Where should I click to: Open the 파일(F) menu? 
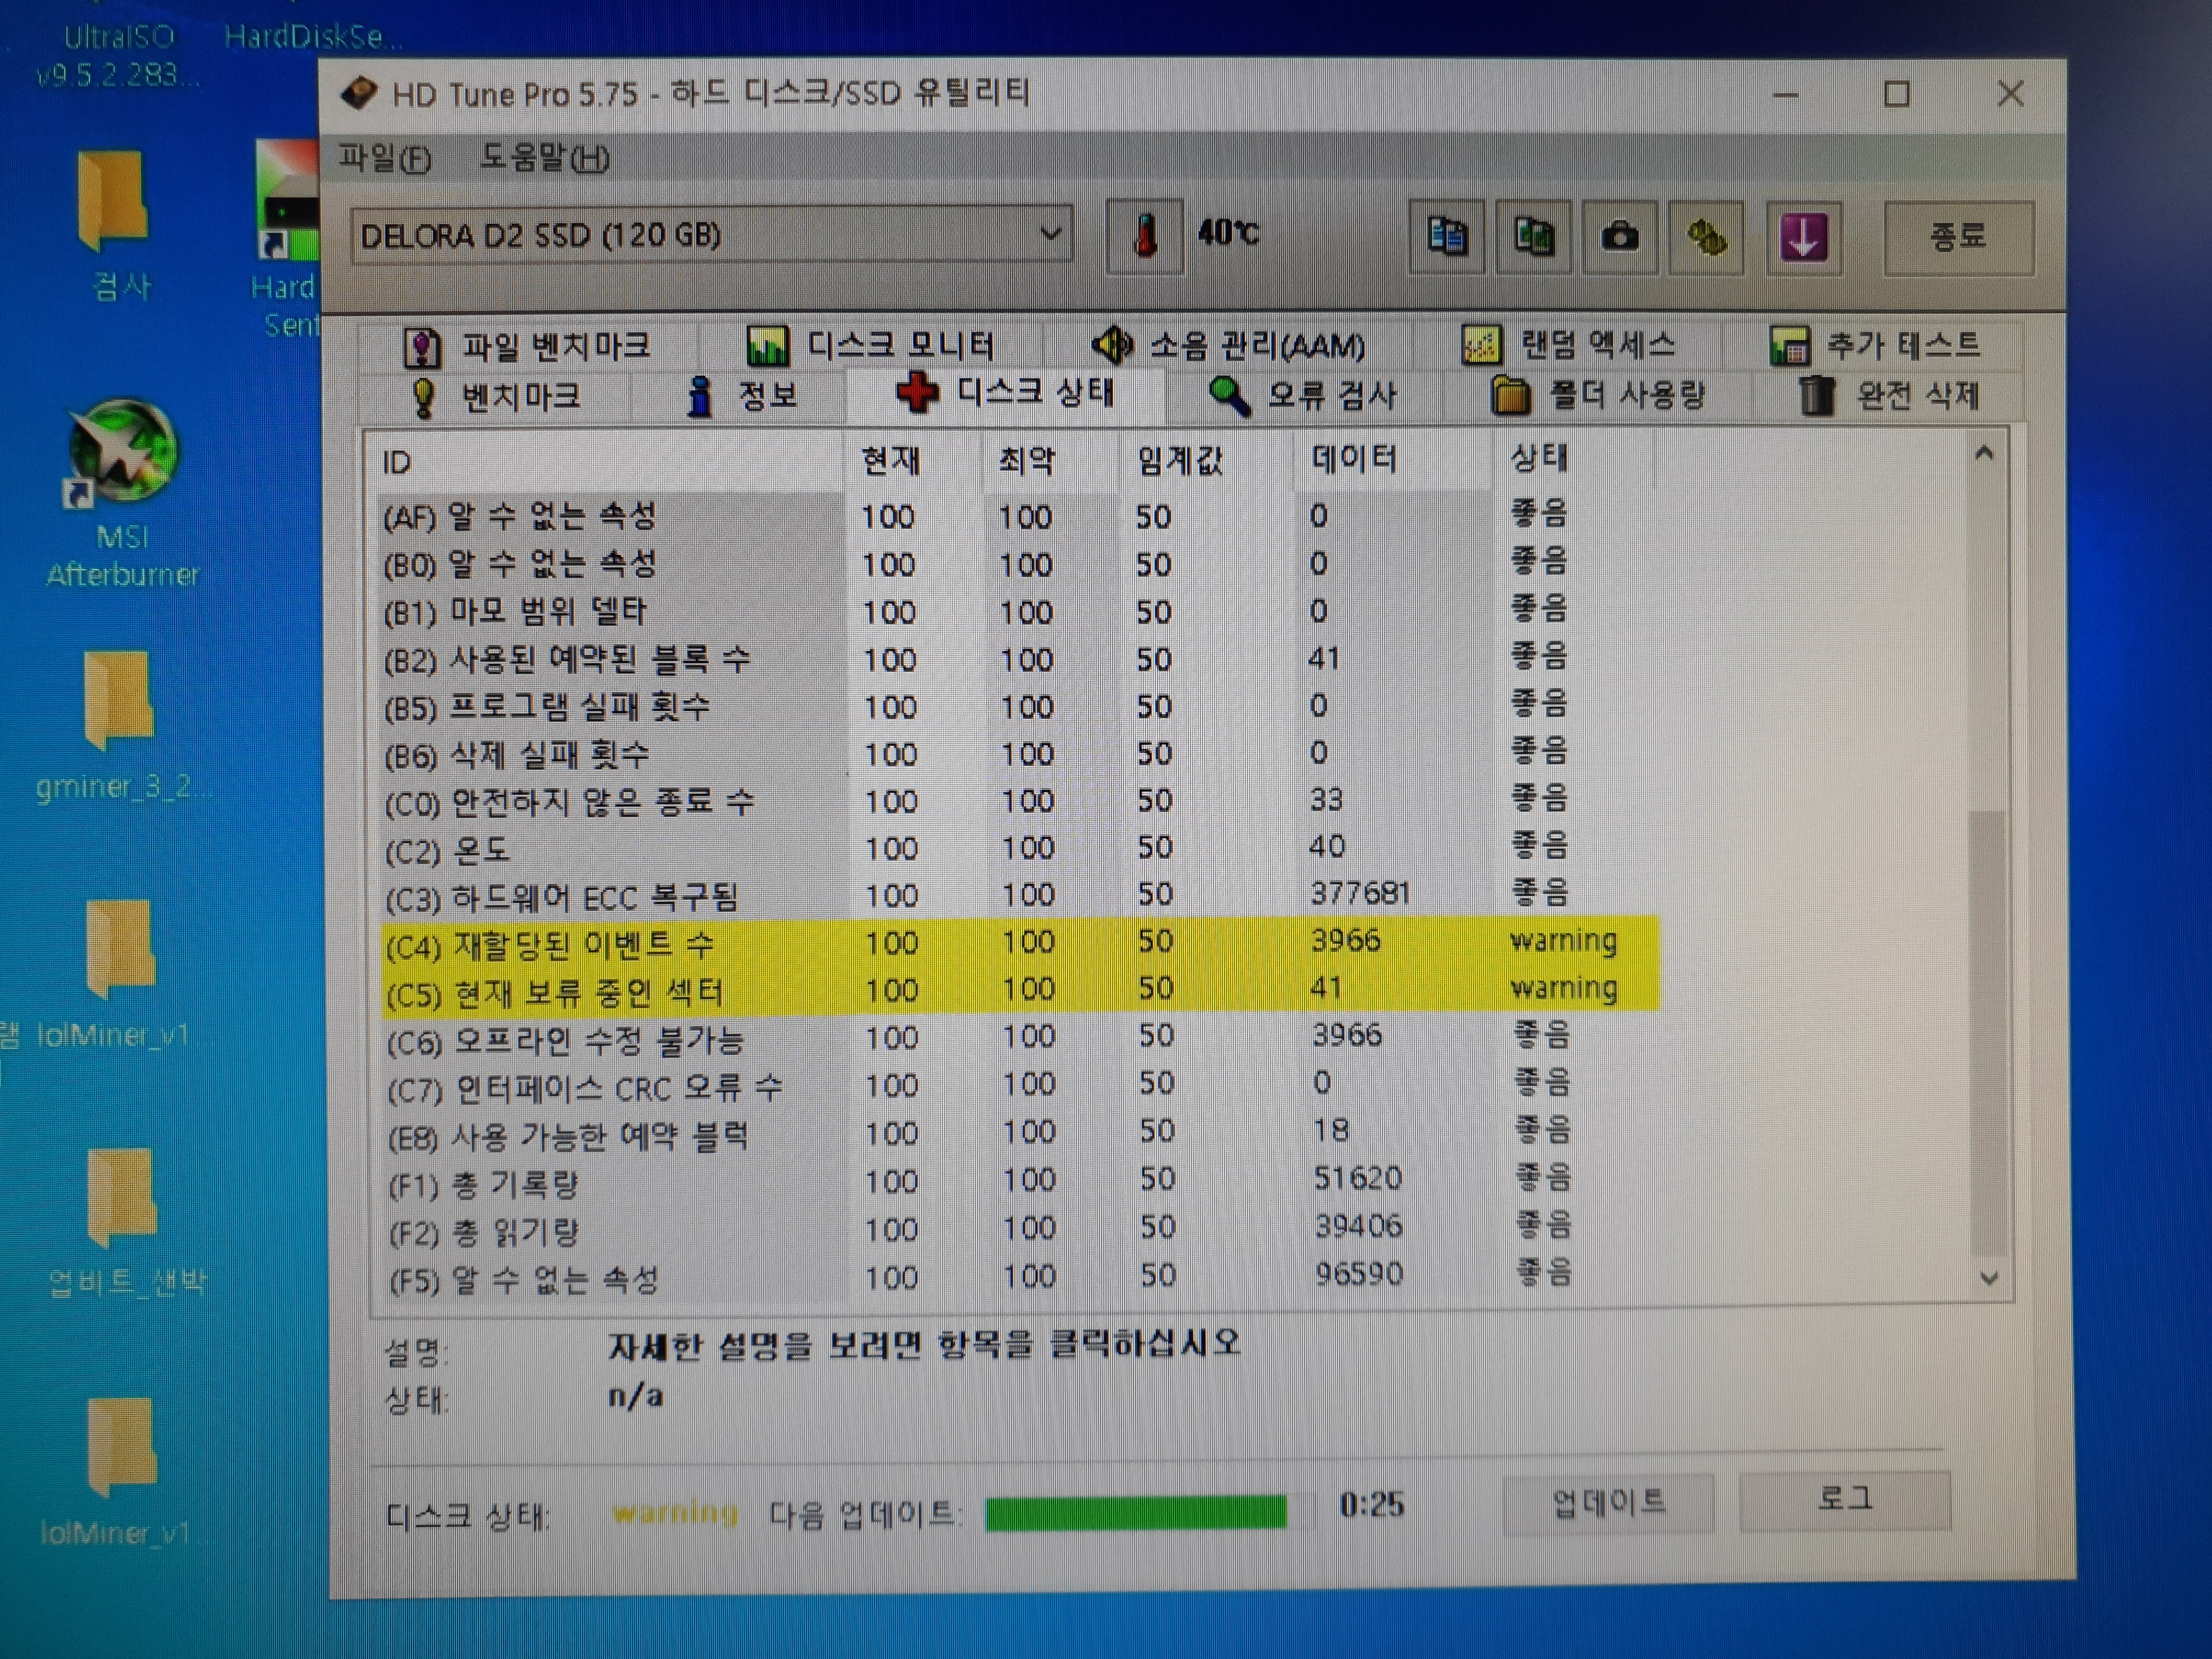pyautogui.click(x=385, y=158)
